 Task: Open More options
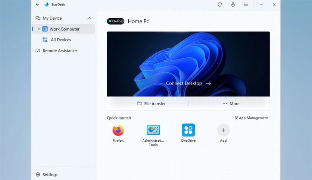[x=231, y=104]
